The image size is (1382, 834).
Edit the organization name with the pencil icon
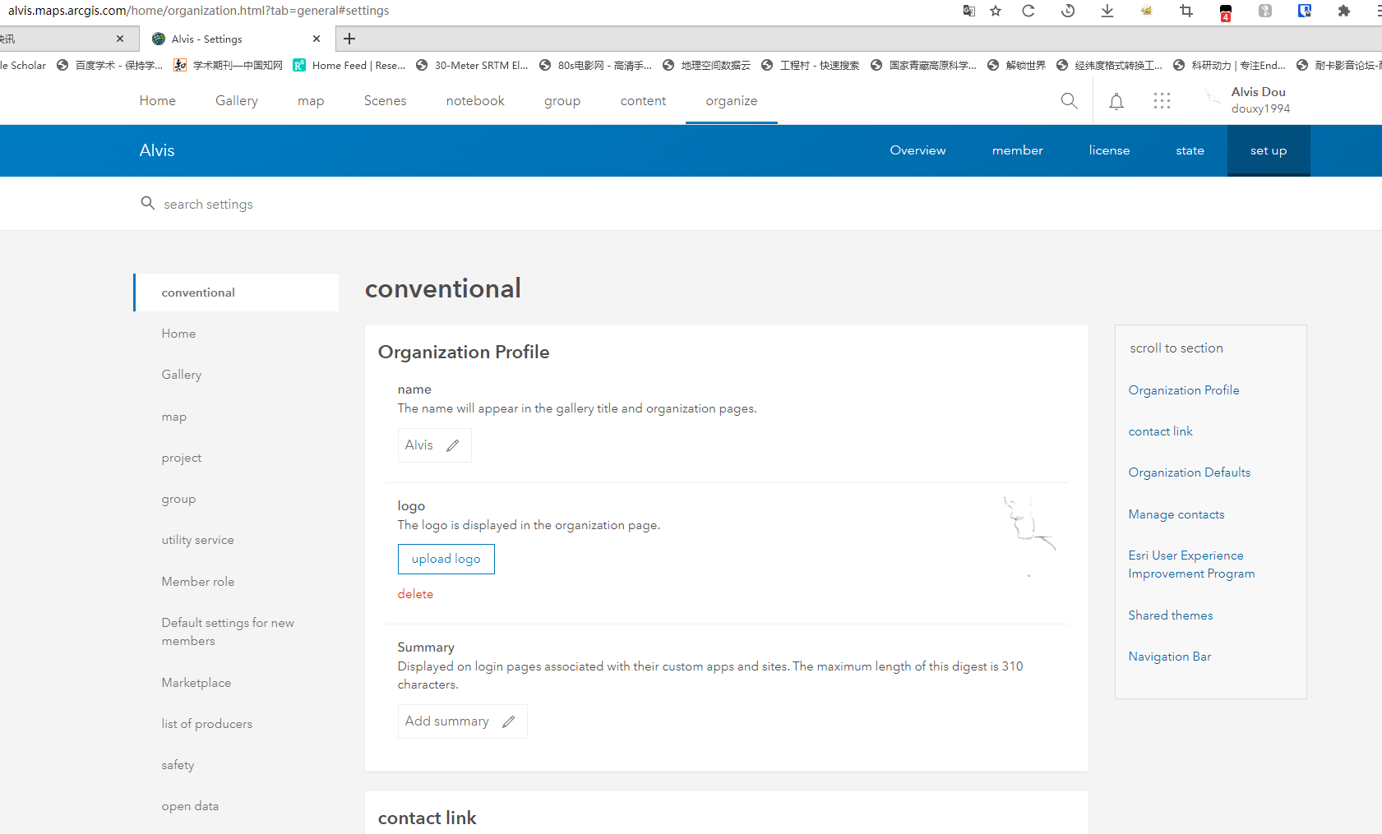(x=454, y=445)
